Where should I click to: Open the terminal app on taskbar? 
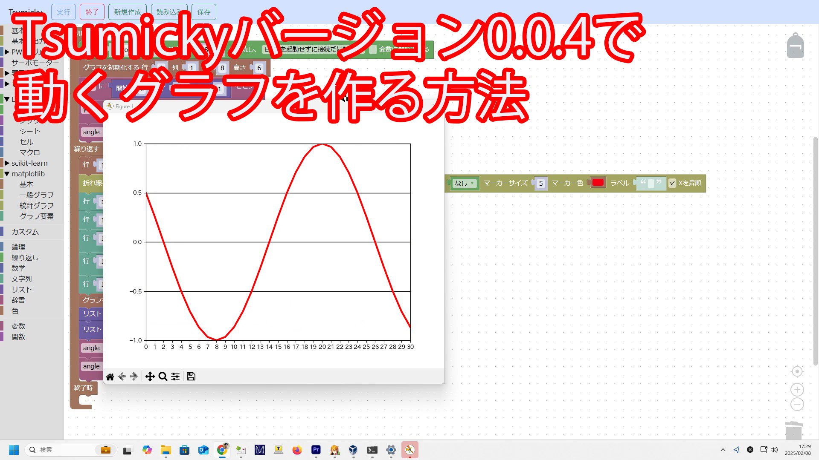click(372, 450)
